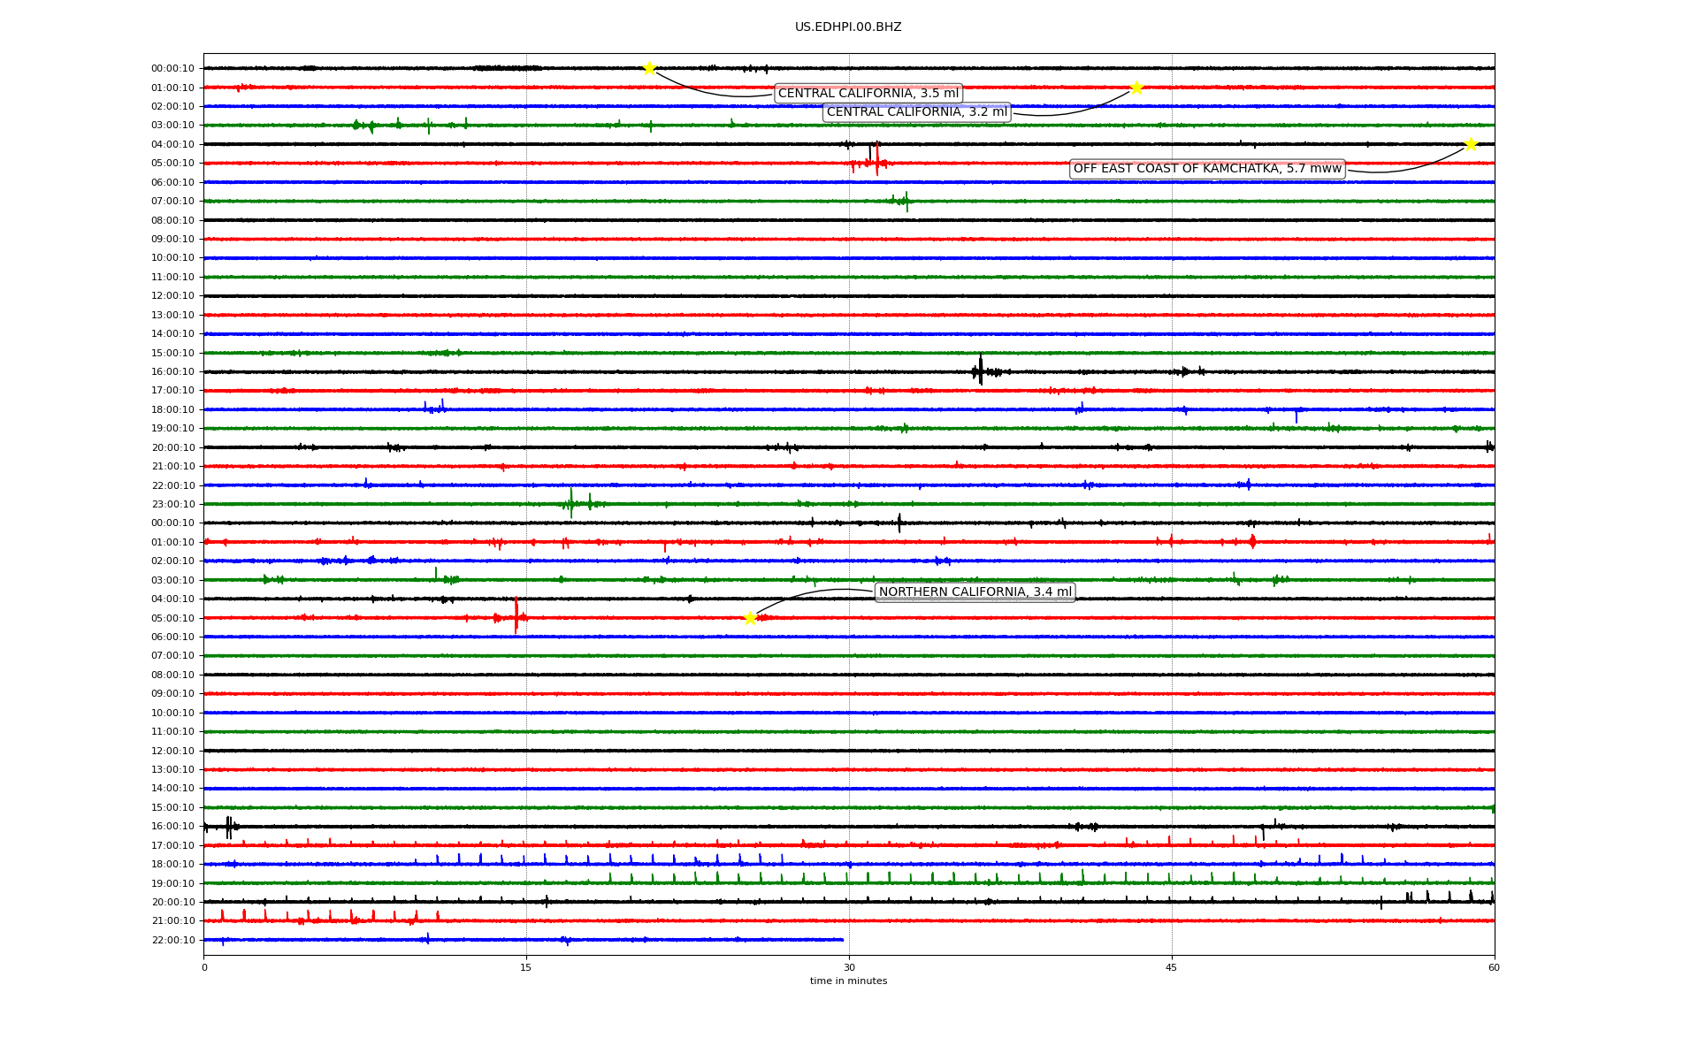
Task: Click the 45 tick label on the x-axis
Action: coord(1172,967)
